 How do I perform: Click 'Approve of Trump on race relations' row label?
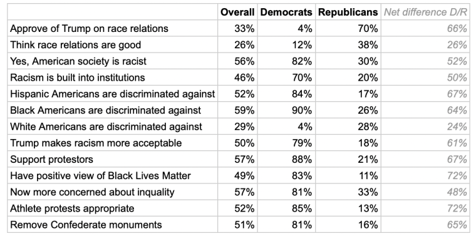(x=89, y=29)
